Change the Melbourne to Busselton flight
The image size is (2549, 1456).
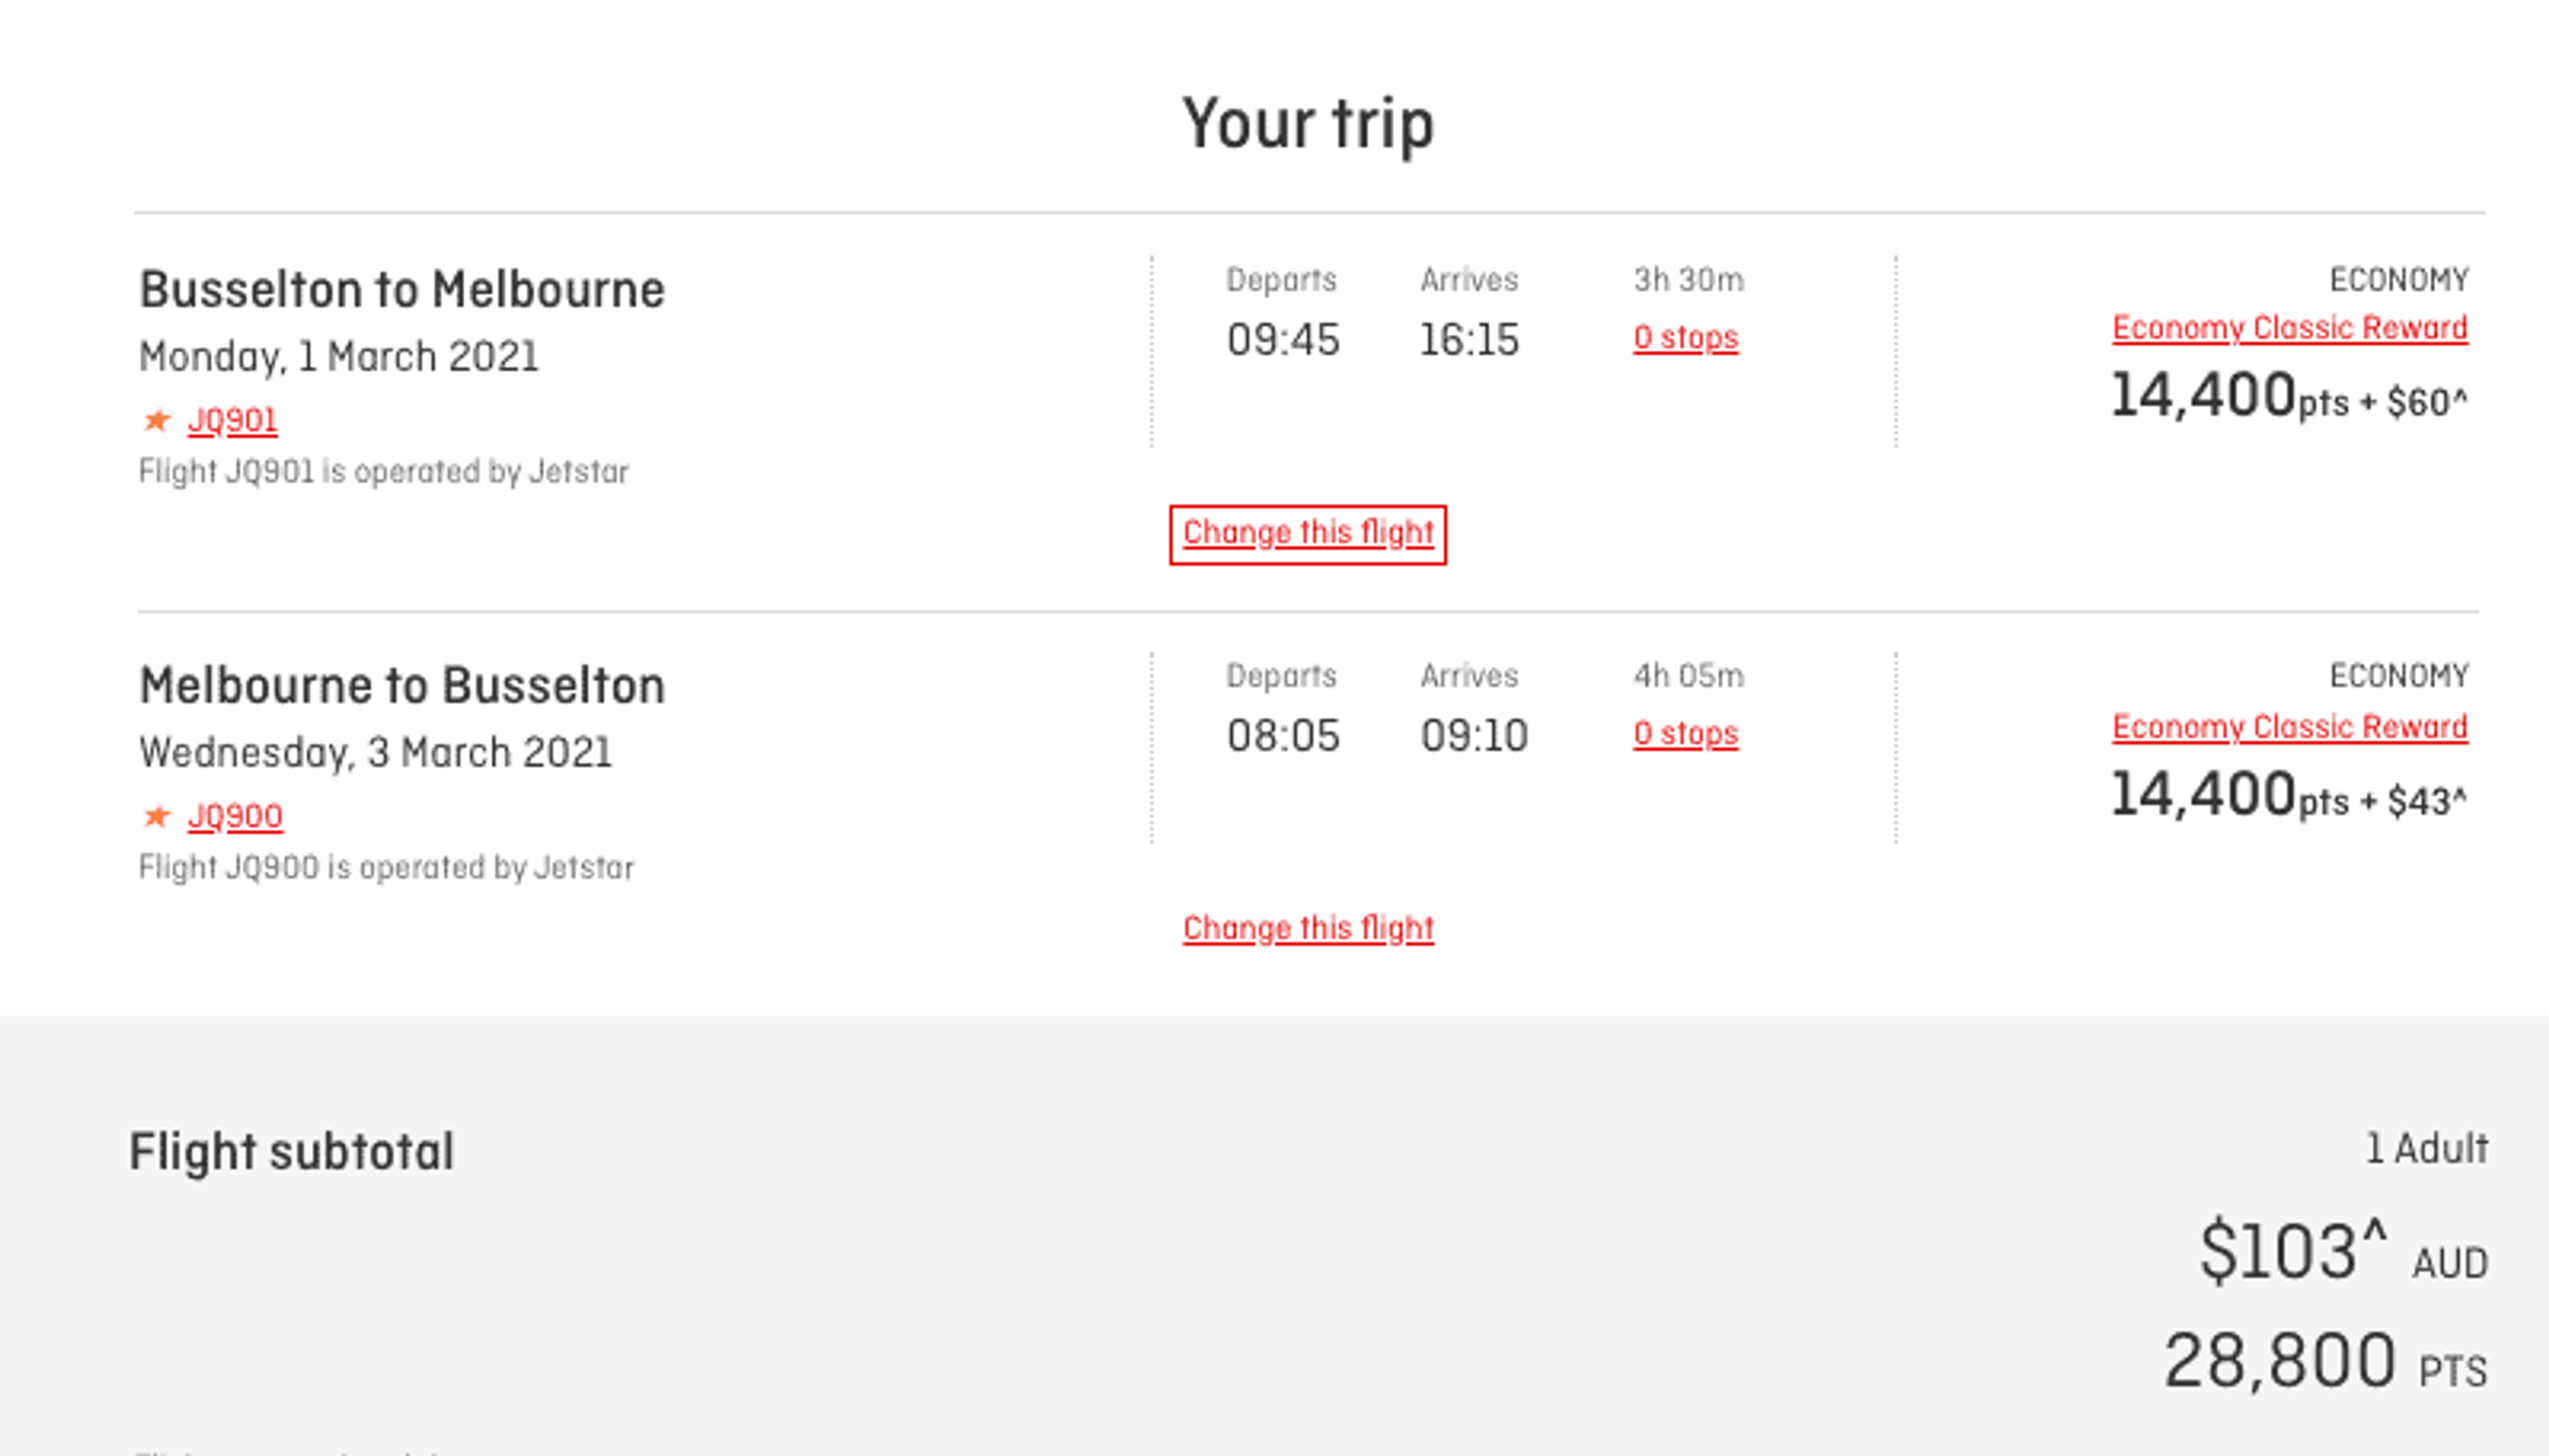[1308, 929]
